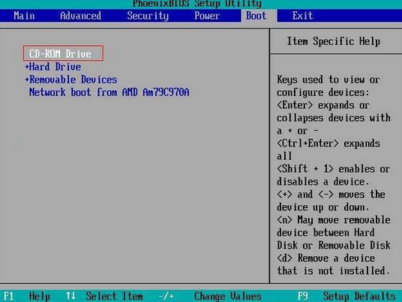Click the up-down arrows Select Item icon
Viewport: 402px width, 302px height.
click(x=70, y=296)
